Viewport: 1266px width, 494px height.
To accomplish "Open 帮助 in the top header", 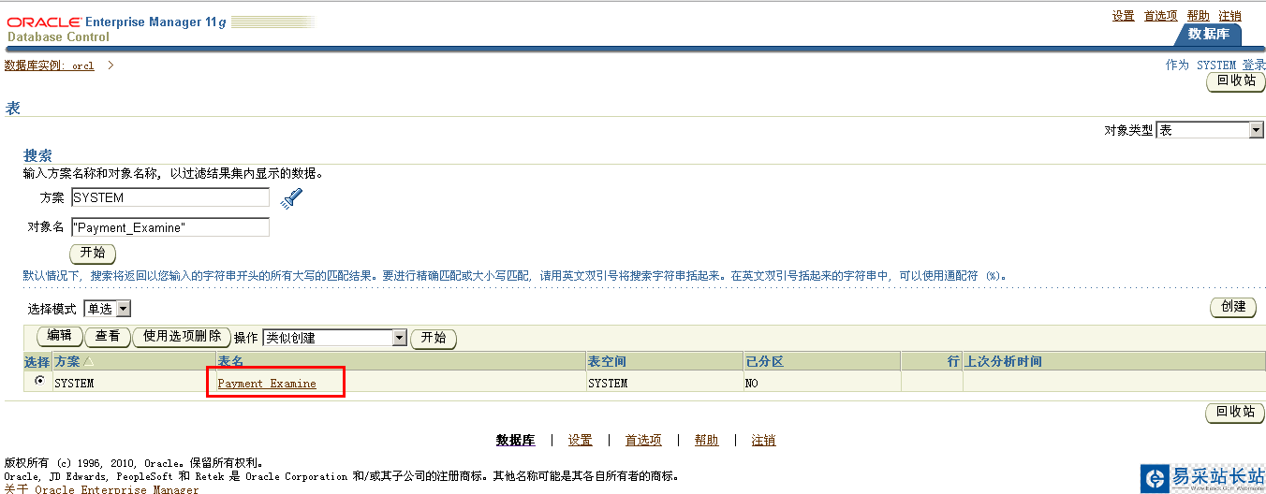I will pyautogui.click(x=1199, y=16).
